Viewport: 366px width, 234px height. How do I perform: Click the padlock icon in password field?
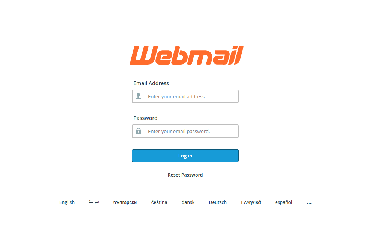click(x=139, y=131)
